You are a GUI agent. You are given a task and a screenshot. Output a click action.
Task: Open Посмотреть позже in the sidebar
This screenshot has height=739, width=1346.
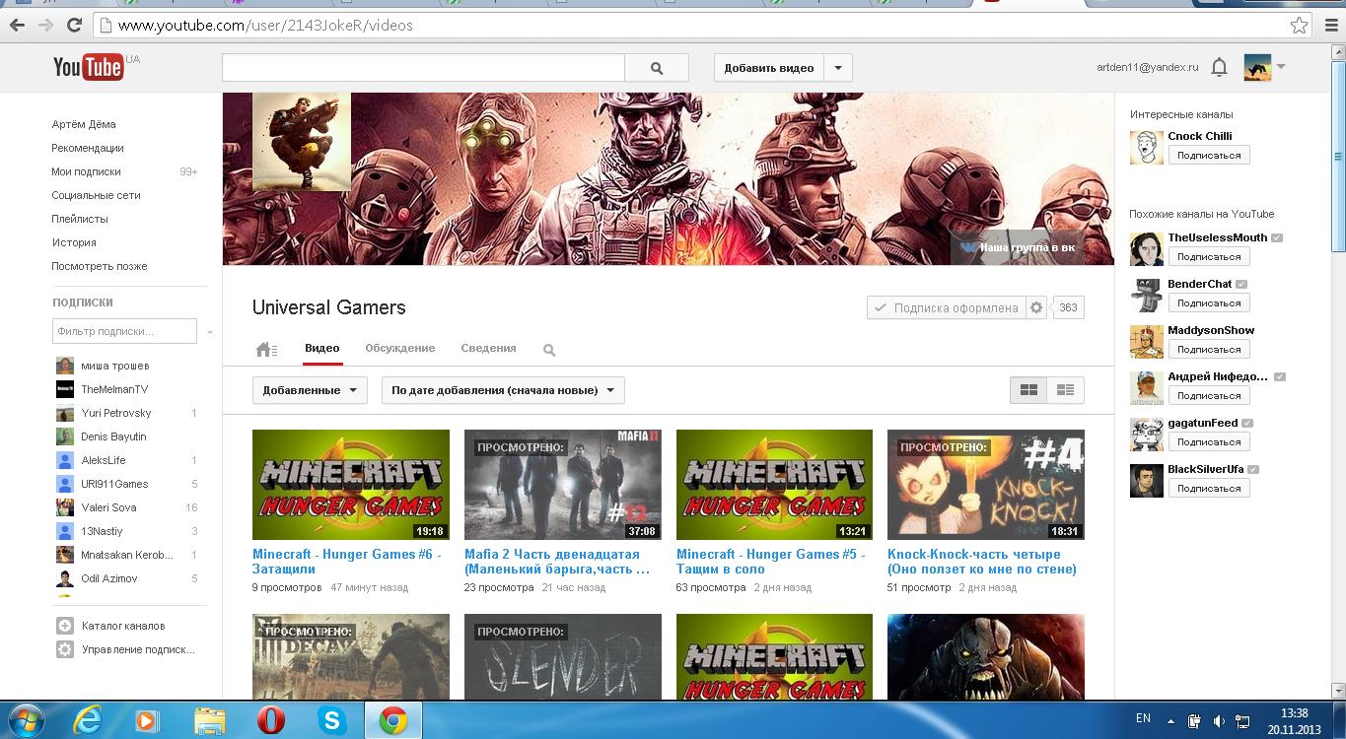click(100, 266)
